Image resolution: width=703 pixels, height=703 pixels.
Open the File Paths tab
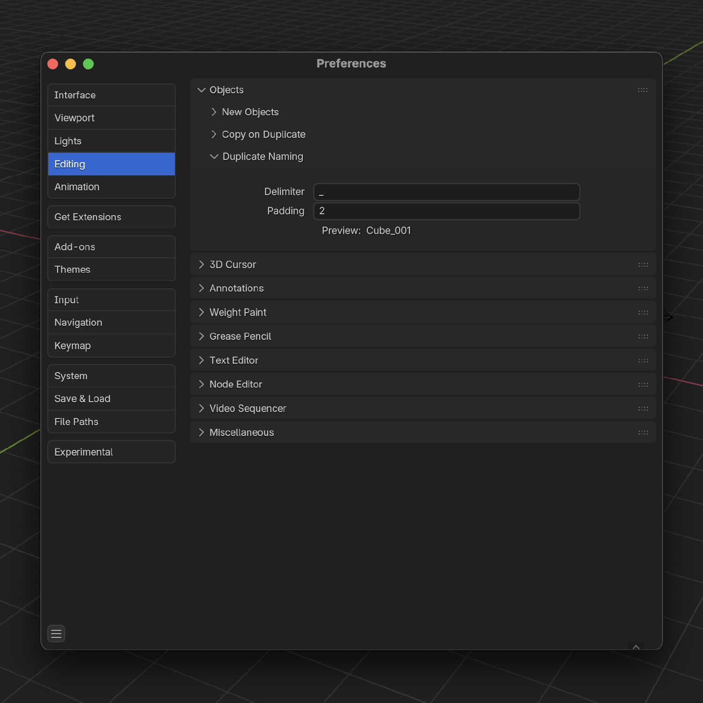pos(112,422)
